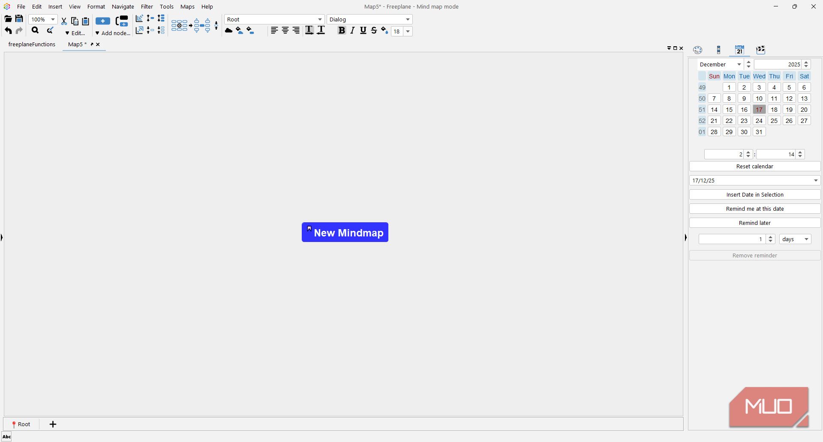This screenshot has width=823, height=442.
Task: Toggle italic formatting
Action: 352,30
